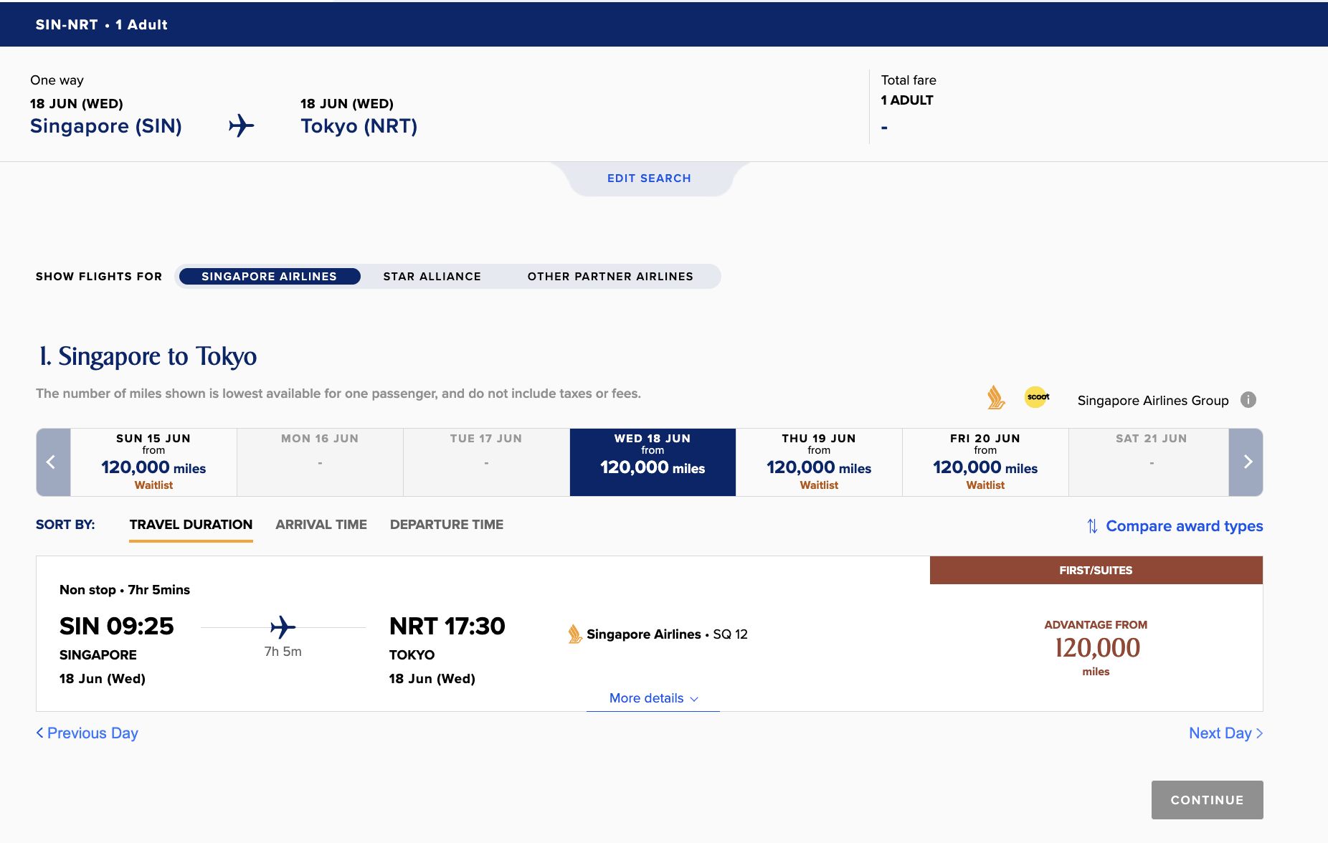Click the airplane icon between SIN and NRT times
Screen dimensions: 1328x843
283,627
